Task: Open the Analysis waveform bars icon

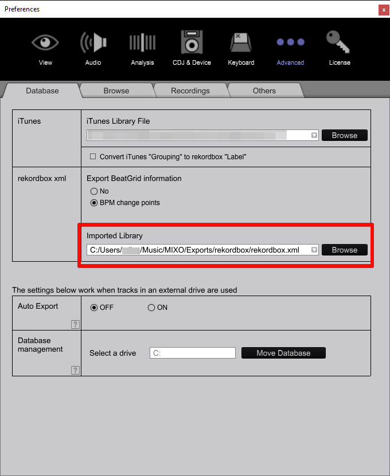Action: pos(142,42)
